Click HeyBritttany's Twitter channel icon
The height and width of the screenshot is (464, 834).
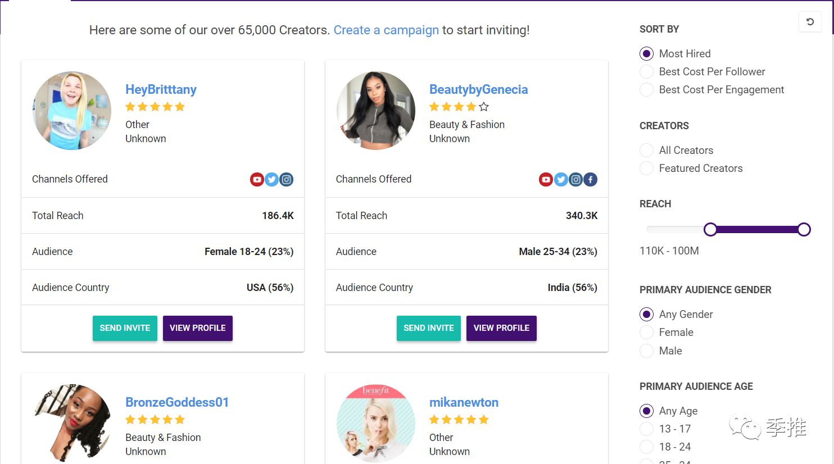[x=271, y=180]
